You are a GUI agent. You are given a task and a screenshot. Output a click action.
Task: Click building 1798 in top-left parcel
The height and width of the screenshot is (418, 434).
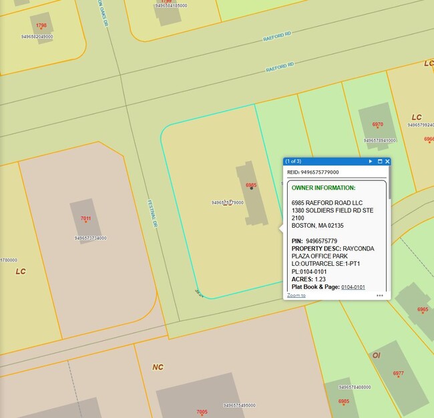click(41, 25)
